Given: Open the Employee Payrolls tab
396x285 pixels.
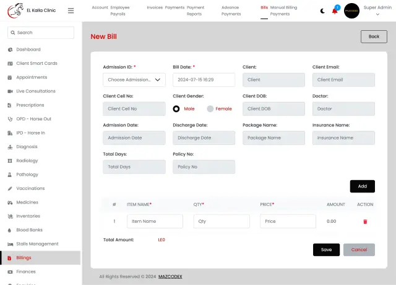Looking at the screenshot, I should [x=119, y=11].
